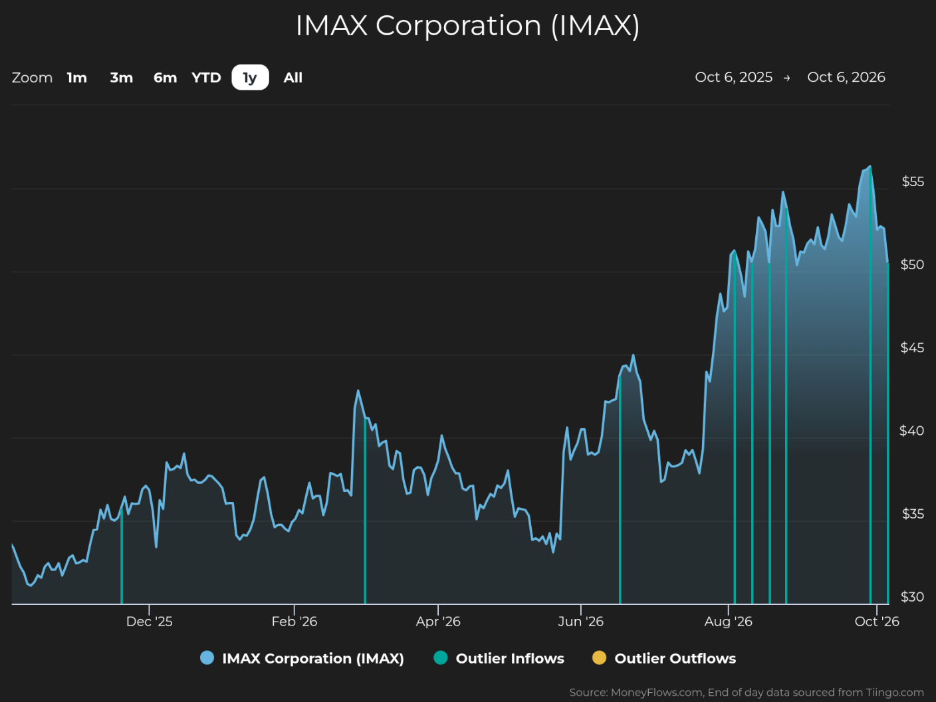Image resolution: width=936 pixels, height=702 pixels.
Task: Toggle IMAX Corporation (IMAX) legend series
Action: (302, 658)
